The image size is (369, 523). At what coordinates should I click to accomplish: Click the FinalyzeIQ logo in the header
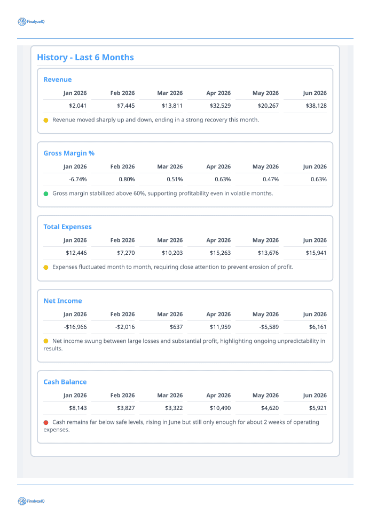coord(31,22)
